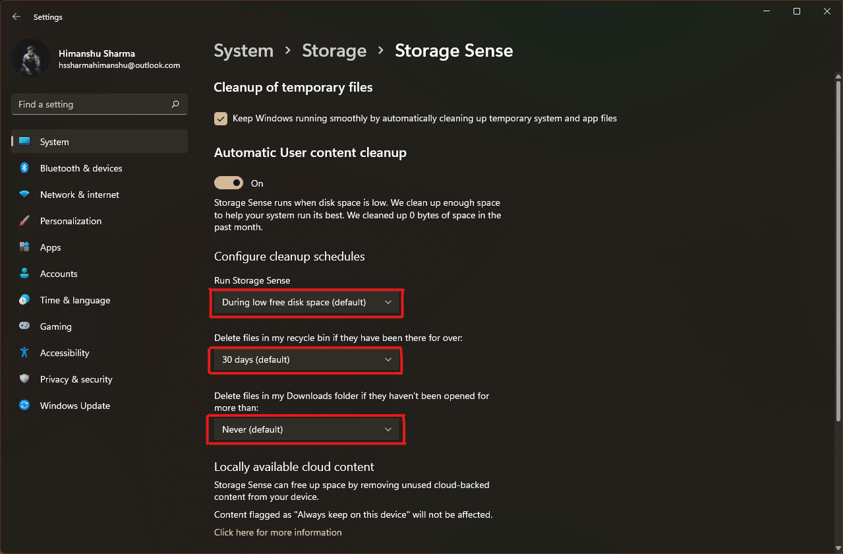
Task: Click the Gaming controller icon
Action: 24,326
